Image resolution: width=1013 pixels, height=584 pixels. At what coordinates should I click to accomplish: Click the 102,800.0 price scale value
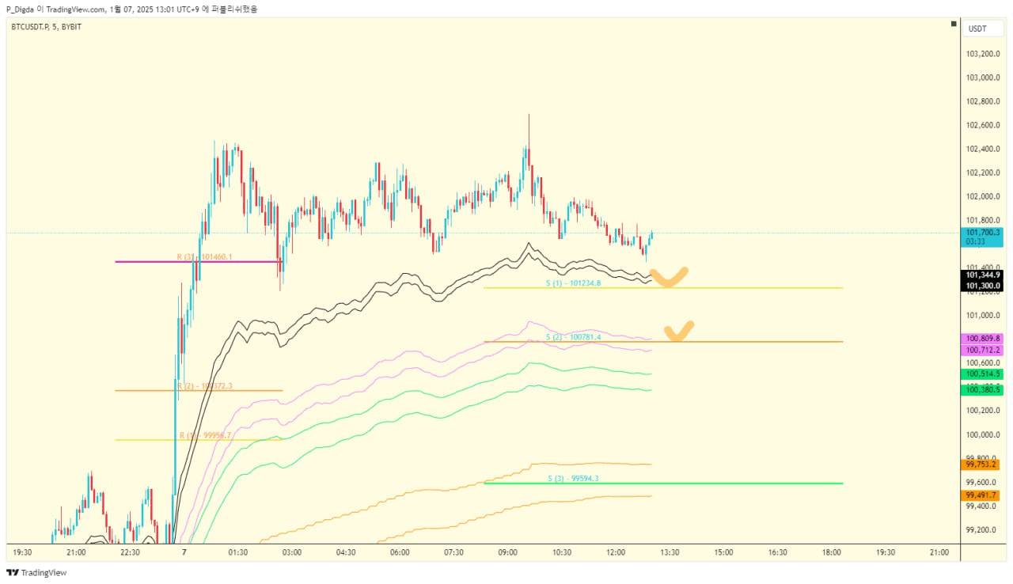point(982,101)
